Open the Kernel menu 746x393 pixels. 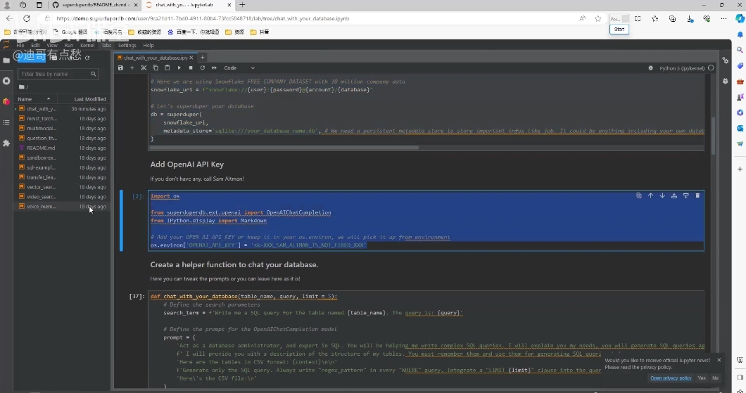pos(87,45)
